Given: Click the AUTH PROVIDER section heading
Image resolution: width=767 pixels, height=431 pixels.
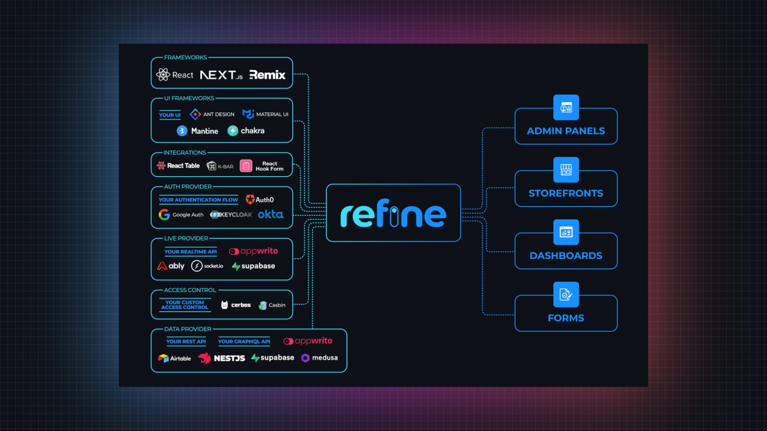Looking at the screenshot, I should 188,186.
